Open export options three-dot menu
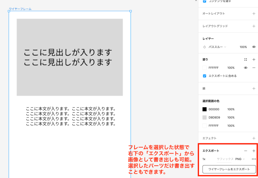This screenshot has width=258, height=178. coord(254,159)
